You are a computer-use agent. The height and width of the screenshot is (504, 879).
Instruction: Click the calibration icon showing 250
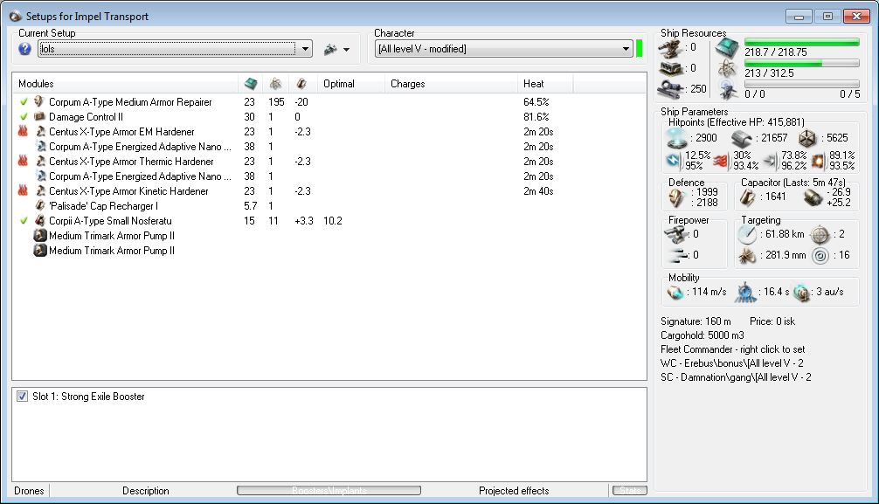670,89
